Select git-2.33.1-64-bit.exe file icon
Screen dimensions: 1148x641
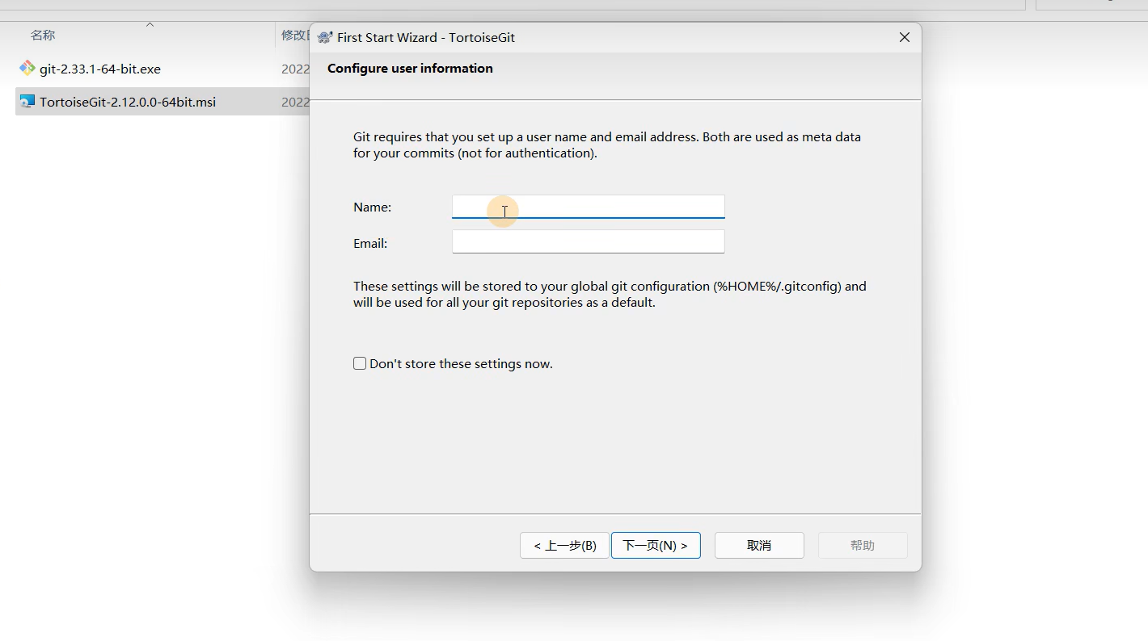(x=27, y=69)
